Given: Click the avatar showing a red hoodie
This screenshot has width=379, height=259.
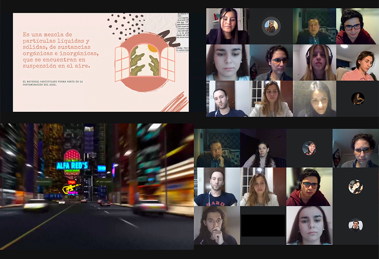Looking at the screenshot, I should click(309, 148).
